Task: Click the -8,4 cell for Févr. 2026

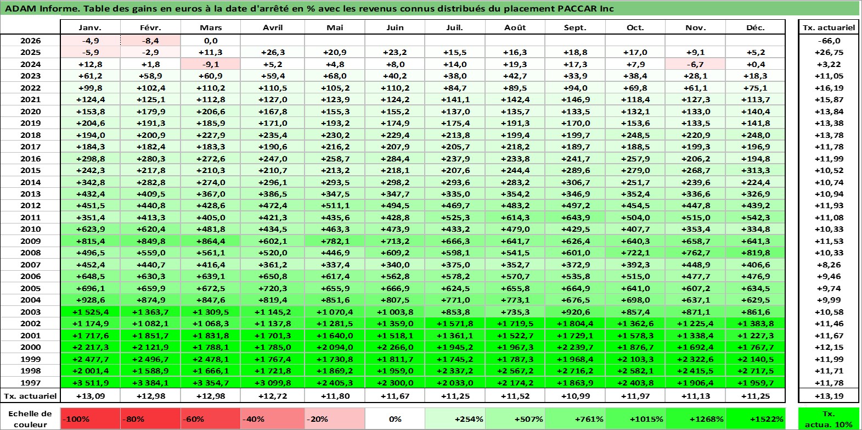Action: tap(150, 41)
